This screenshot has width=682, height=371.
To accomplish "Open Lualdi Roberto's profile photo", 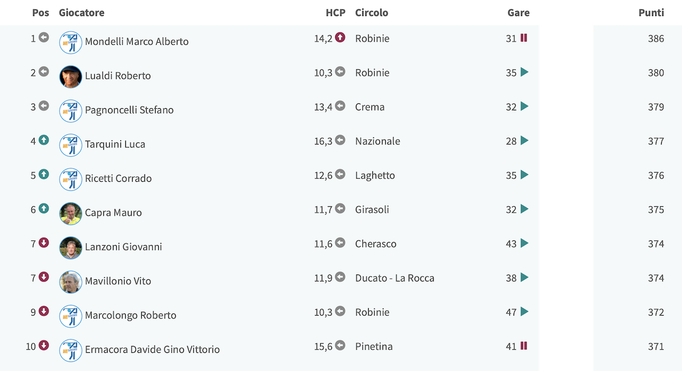I will pyautogui.click(x=70, y=77).
